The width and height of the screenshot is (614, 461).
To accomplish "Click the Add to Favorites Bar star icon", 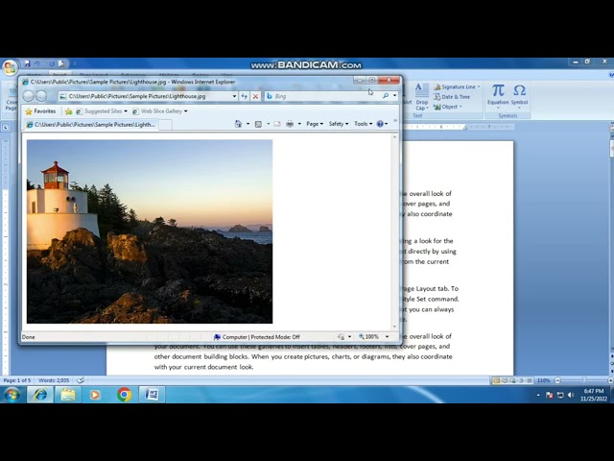I will (68, 111).
